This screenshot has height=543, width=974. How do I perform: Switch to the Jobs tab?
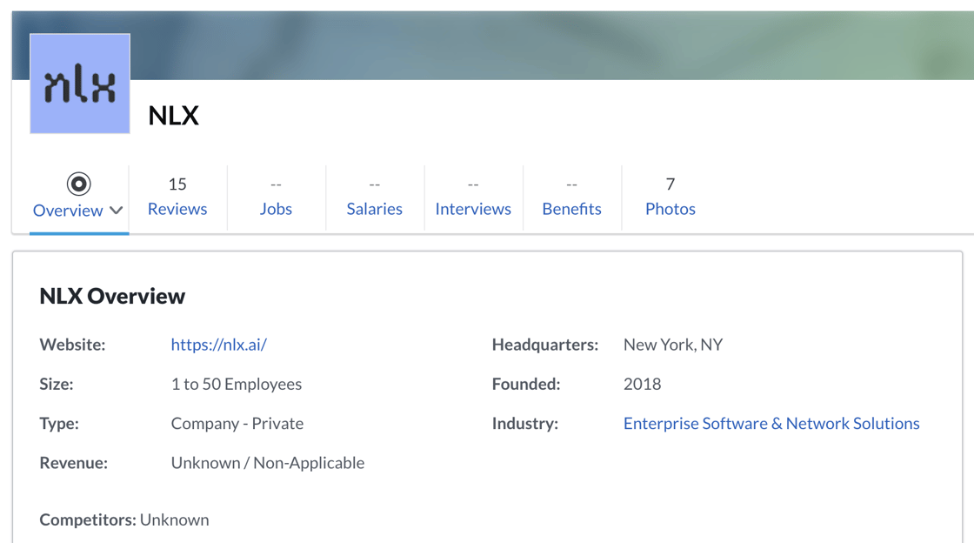click(276, 209)
